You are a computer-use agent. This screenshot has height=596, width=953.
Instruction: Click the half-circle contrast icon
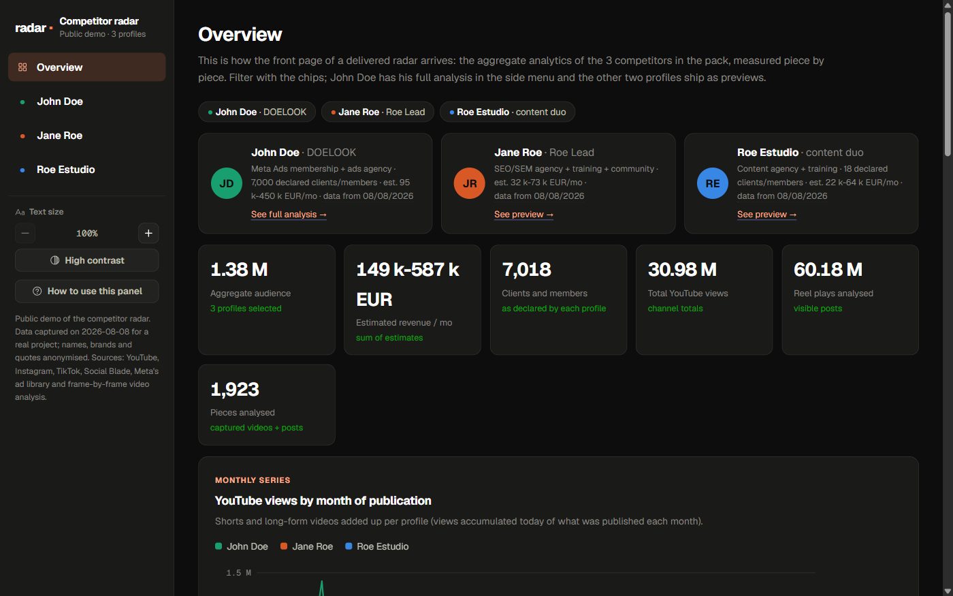point(55,260)
